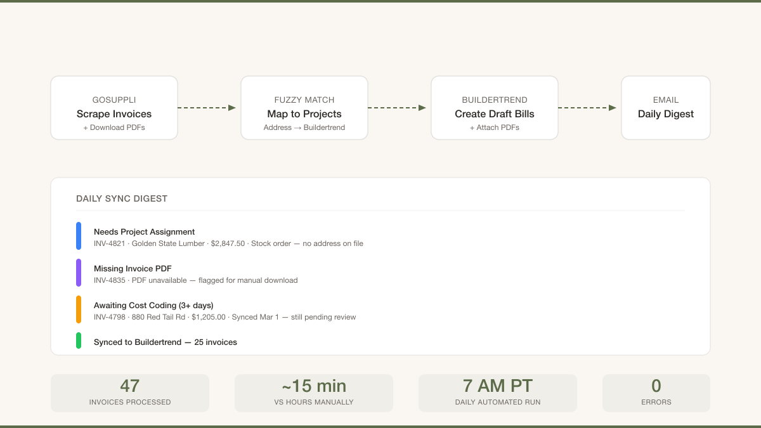Open the 0 Errors stat tile
The image size is (761, 428).
656,393
